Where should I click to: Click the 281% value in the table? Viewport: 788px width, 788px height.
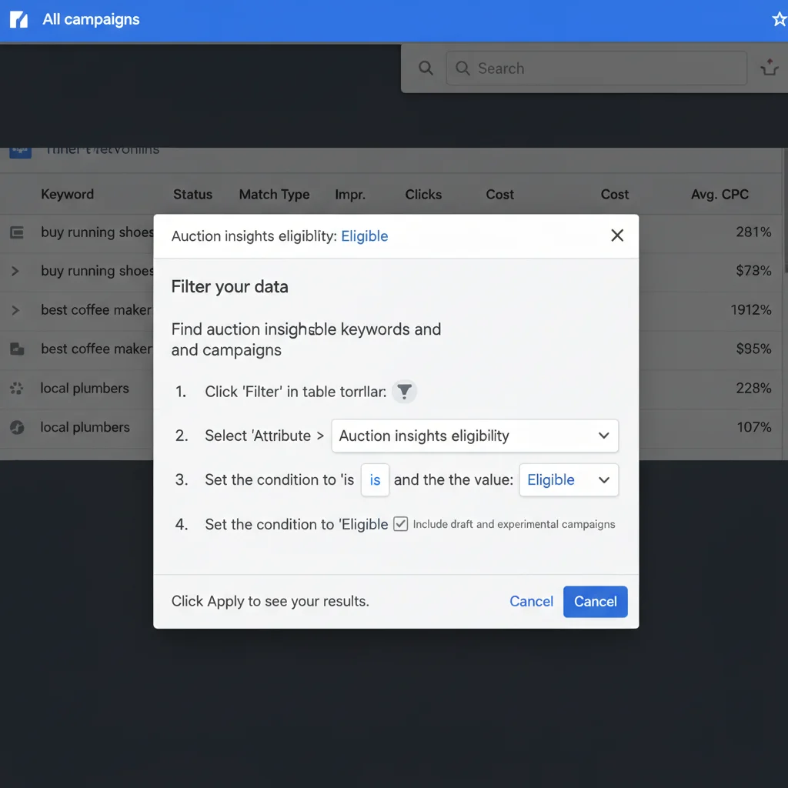[x=753, y=232]
